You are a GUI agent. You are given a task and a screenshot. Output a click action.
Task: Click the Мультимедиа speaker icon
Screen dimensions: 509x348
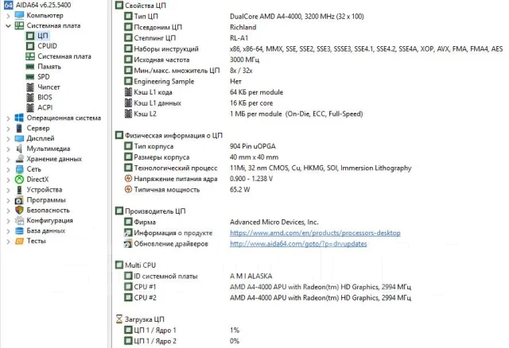point(19,149)
